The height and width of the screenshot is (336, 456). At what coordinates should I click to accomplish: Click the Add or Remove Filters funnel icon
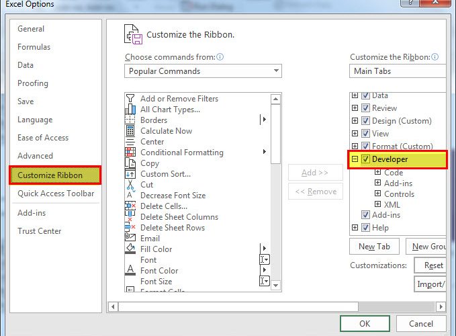coord(130,98)
